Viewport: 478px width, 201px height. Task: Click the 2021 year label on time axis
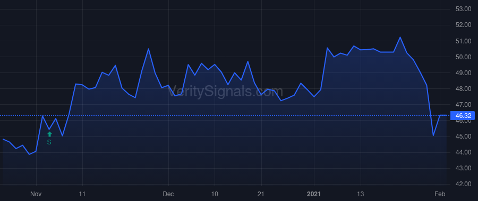coord(314,194)
